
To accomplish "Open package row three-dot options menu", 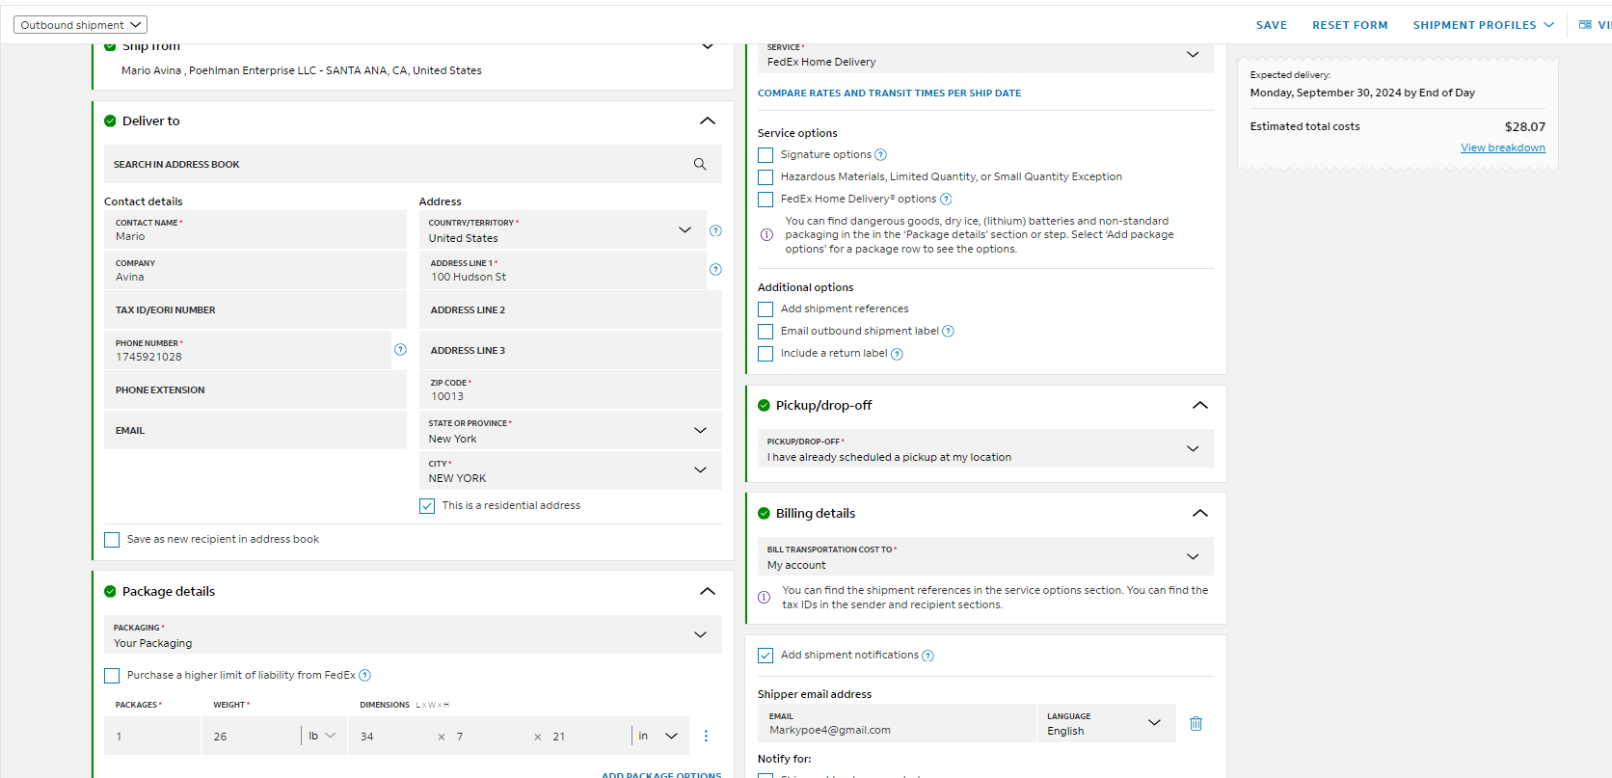I will pyautogui.click(x=706, y=736).
